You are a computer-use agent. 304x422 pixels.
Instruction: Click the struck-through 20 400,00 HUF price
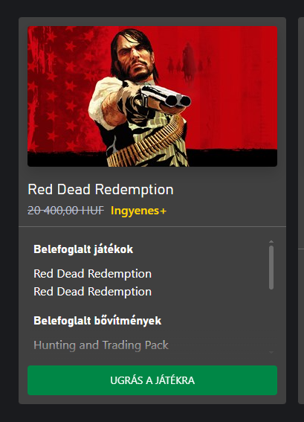click(65, 211)
